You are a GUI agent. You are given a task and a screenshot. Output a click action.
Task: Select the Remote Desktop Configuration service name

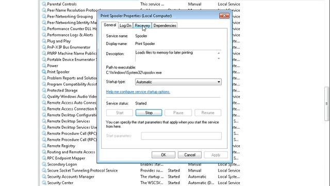pos(72,115)
